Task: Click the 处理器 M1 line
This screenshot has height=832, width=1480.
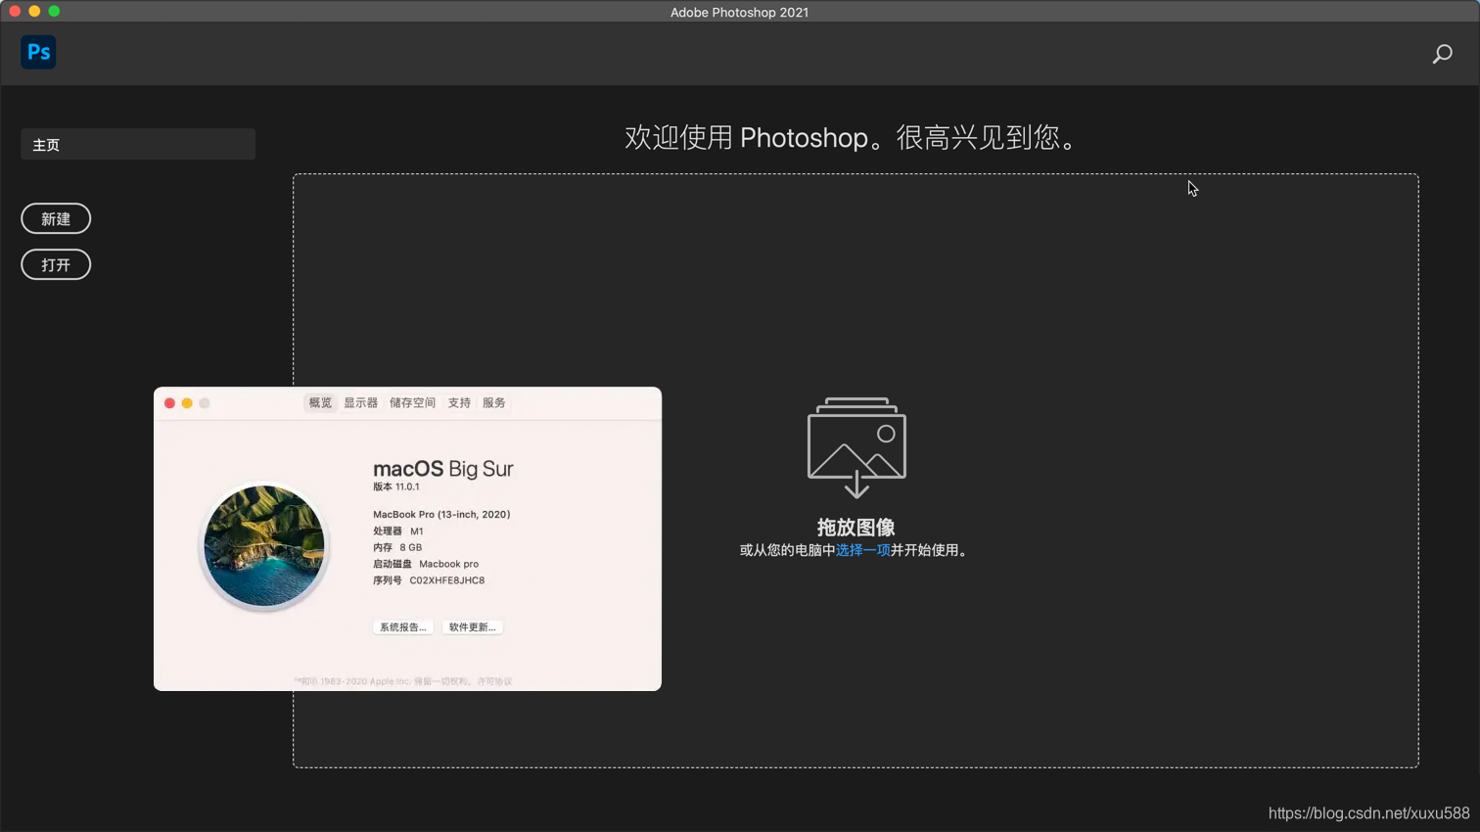Action: (398, 531)
